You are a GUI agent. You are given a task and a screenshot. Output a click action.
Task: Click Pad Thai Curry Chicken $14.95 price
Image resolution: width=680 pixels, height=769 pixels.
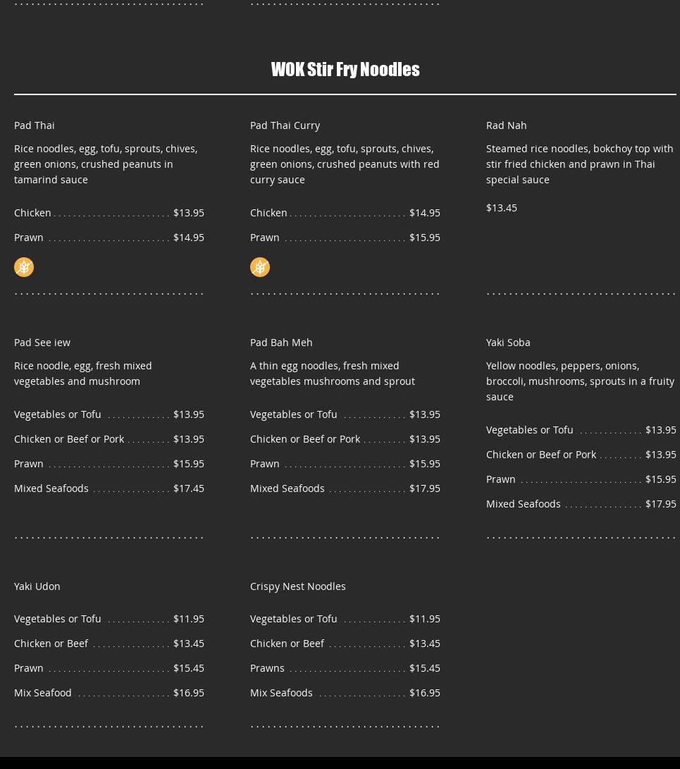pyautogui.click(x=424, y=213)
